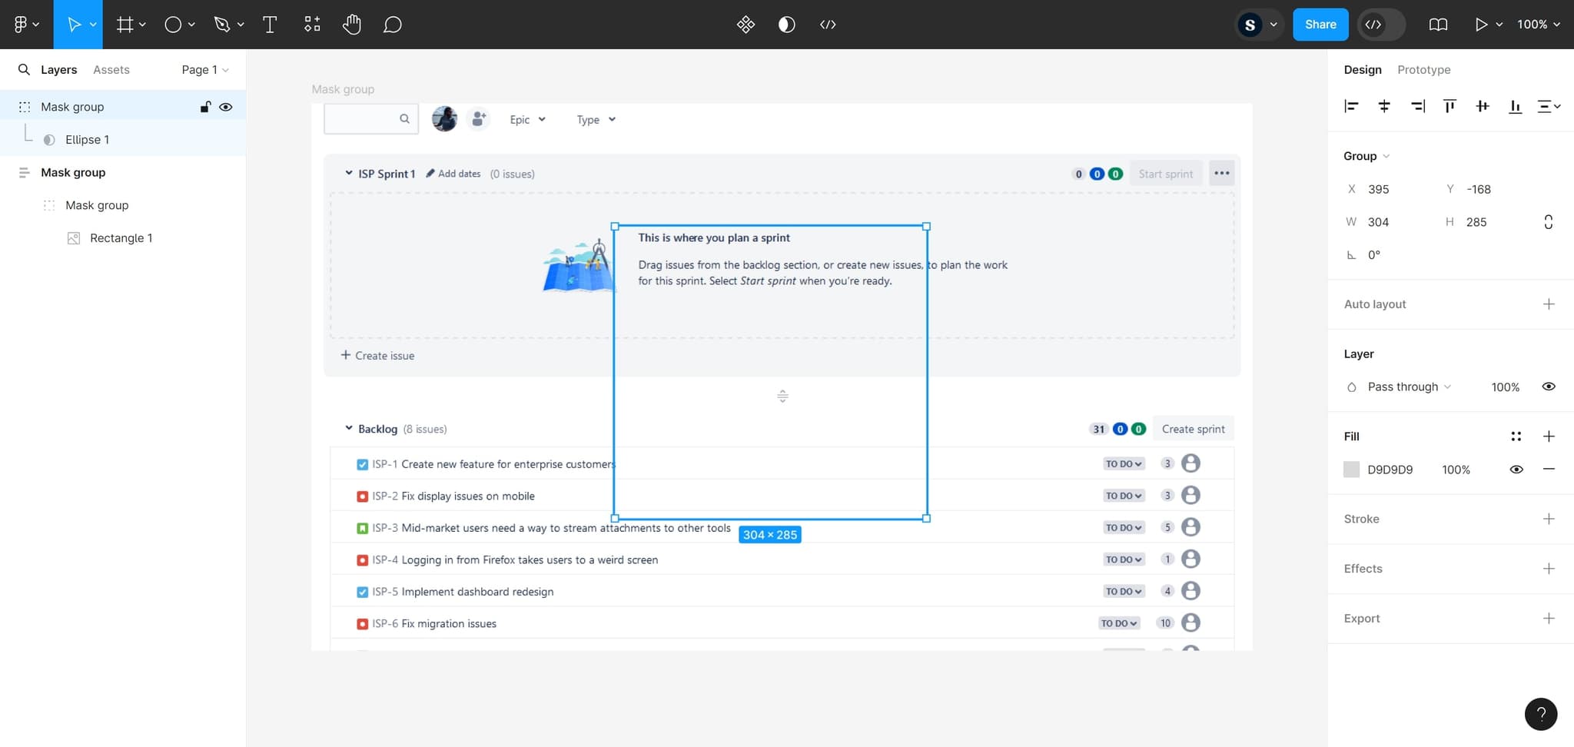Open the Resources (components) tool
The image size is (1574, 747).
coord(312,25)
